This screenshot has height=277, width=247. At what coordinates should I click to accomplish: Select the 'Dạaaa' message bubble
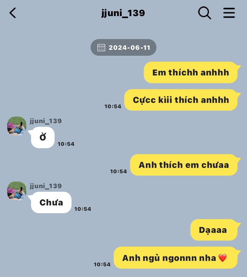(214, 230)
